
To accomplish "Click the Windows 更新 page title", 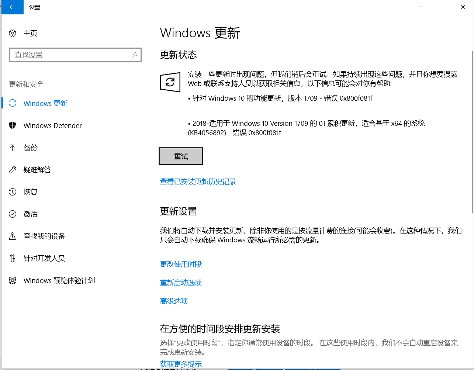I will [200, 33].
